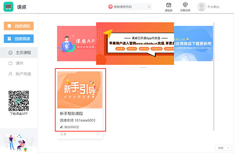
Task: Open the 中文 language dropdown
Action: (223, 148)
